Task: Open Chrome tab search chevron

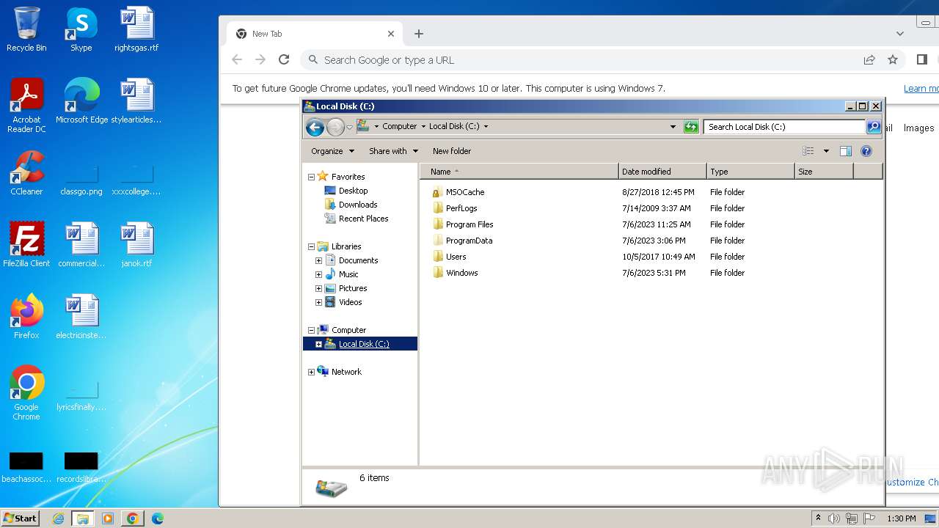Action: [900, 34]
